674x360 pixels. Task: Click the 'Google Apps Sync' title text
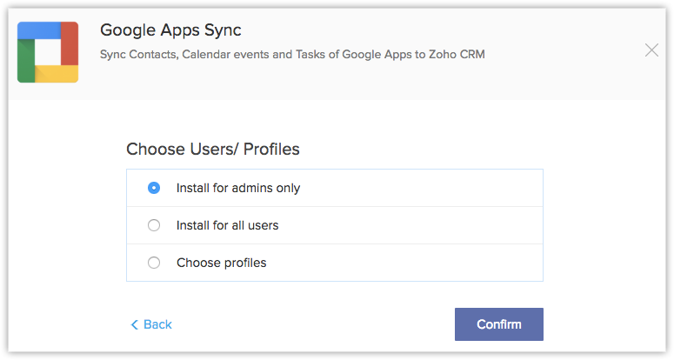tap(170, 30)
